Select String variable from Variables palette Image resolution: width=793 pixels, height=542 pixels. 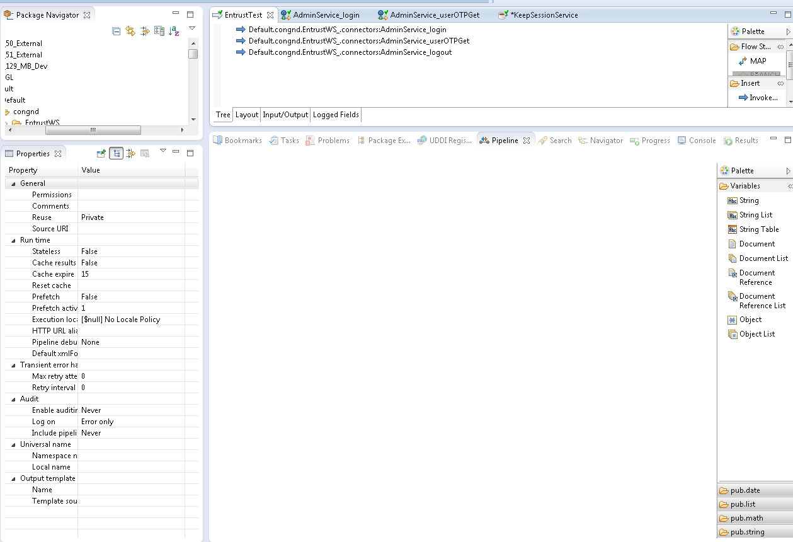point(748,200)
